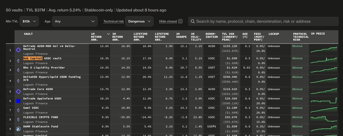Open the Technical risk Dangerous dropdown
The height and width of the screenshot is (136, 343).
[x=139, y=21]
